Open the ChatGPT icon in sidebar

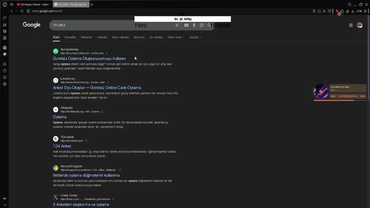tap(5, 48)
